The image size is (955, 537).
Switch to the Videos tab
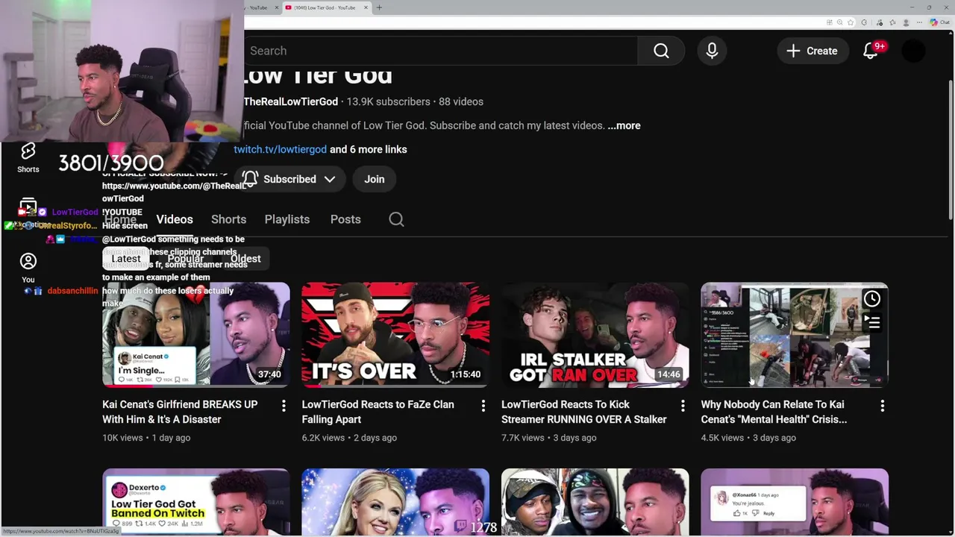(175, 219)
